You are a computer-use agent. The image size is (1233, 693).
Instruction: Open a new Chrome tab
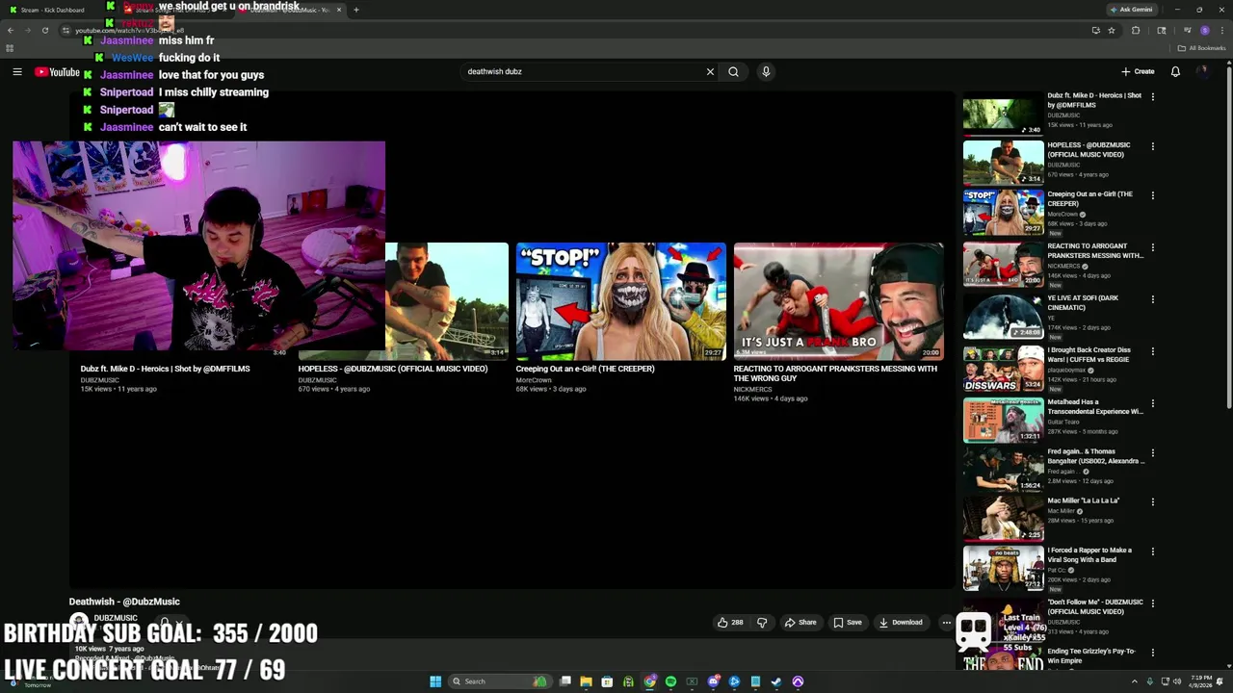coord(356,10)
